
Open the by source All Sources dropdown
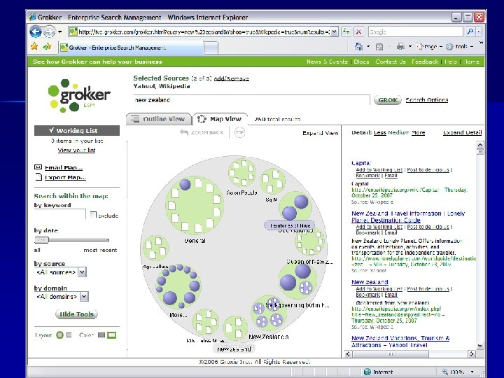tap(82, 272)
